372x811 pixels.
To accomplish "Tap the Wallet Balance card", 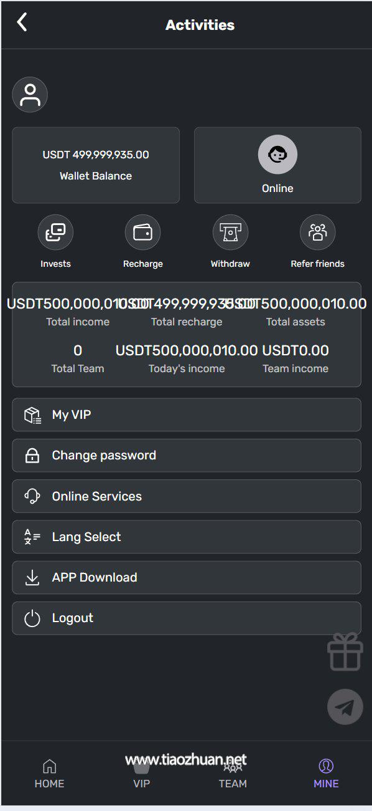I will point(96,165).
